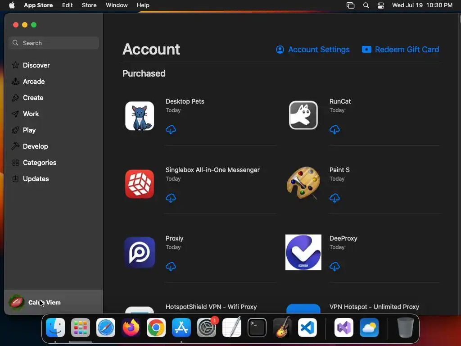Click Singlebox All-in-One Messenger title
The height and width of the screenshot is (346, 461).
[x=212, y=170]
